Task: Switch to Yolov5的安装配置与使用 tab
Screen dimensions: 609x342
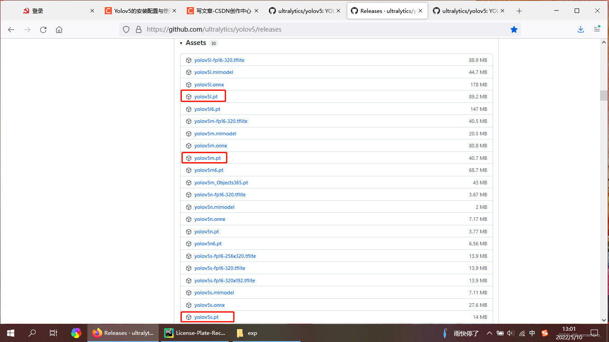Action: pos(141,11)
